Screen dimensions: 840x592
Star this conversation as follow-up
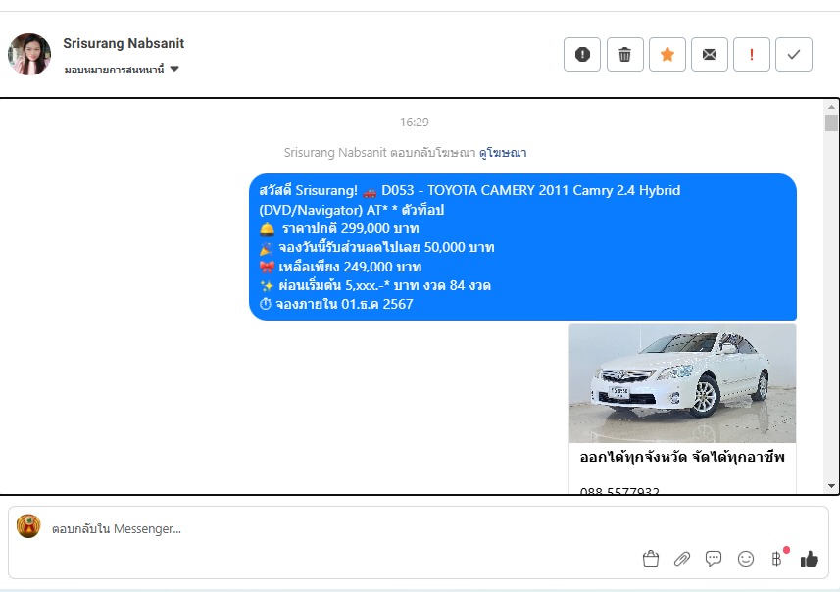pos(667,54)
